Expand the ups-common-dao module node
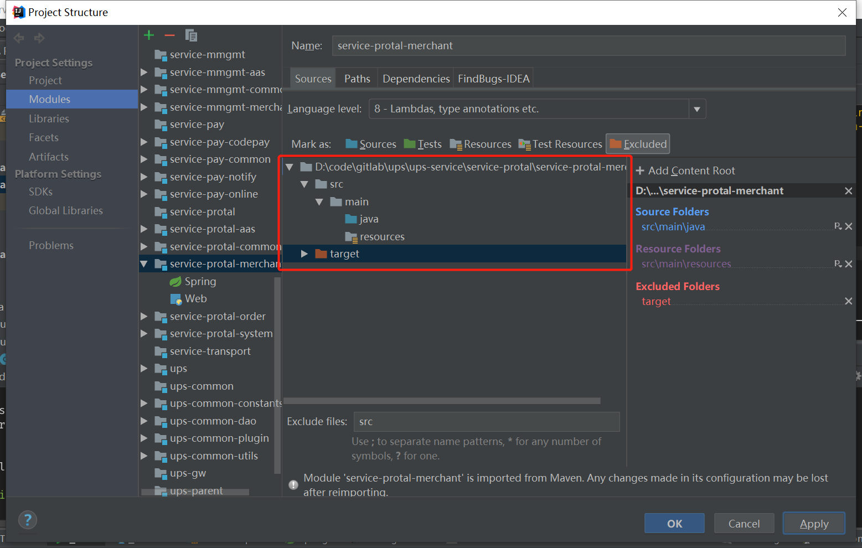862x548 pixels. (x=144, y=421)
